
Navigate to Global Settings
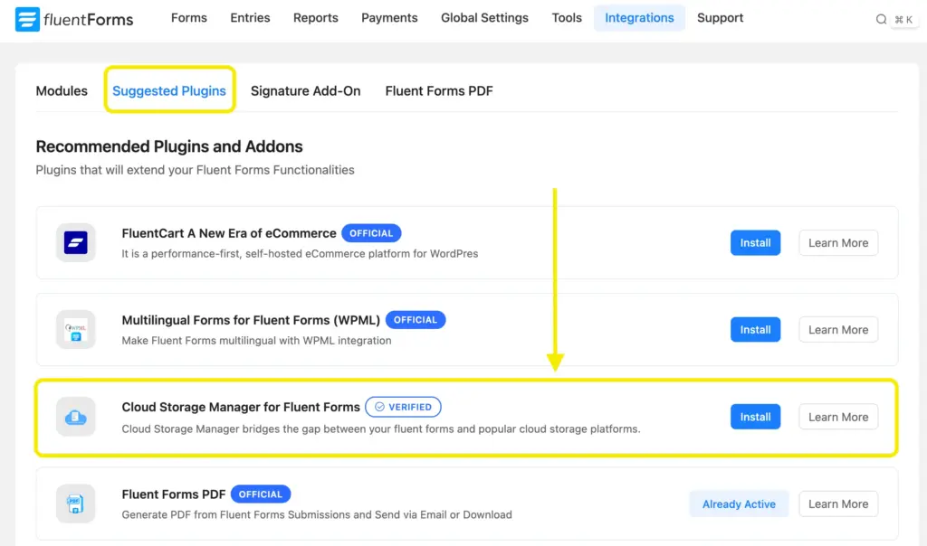484,17
